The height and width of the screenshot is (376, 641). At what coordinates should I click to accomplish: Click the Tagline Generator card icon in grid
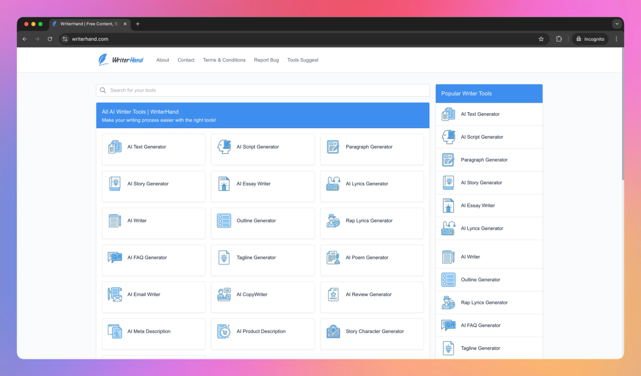(x=224, y=257)
